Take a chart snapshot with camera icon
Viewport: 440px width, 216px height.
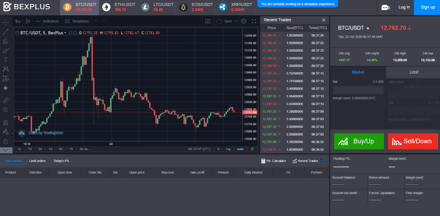click(208, 21)
